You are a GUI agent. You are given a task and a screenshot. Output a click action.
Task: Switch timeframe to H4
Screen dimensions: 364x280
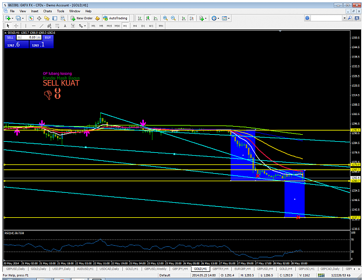coord(135,26)
